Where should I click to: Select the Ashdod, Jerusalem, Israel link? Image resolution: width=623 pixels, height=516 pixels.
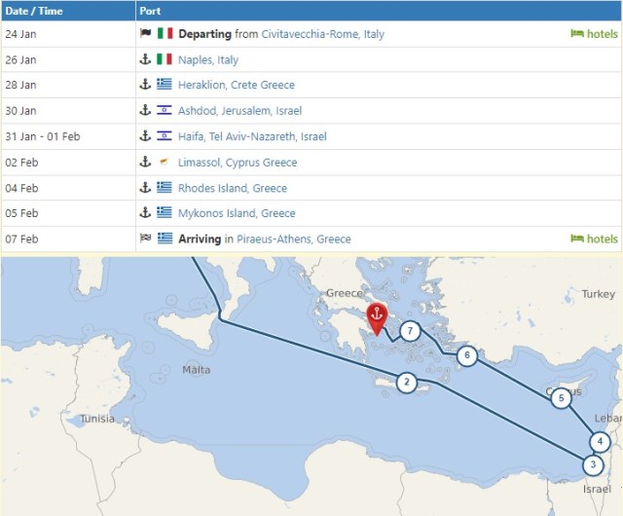[x=238, y=111]
